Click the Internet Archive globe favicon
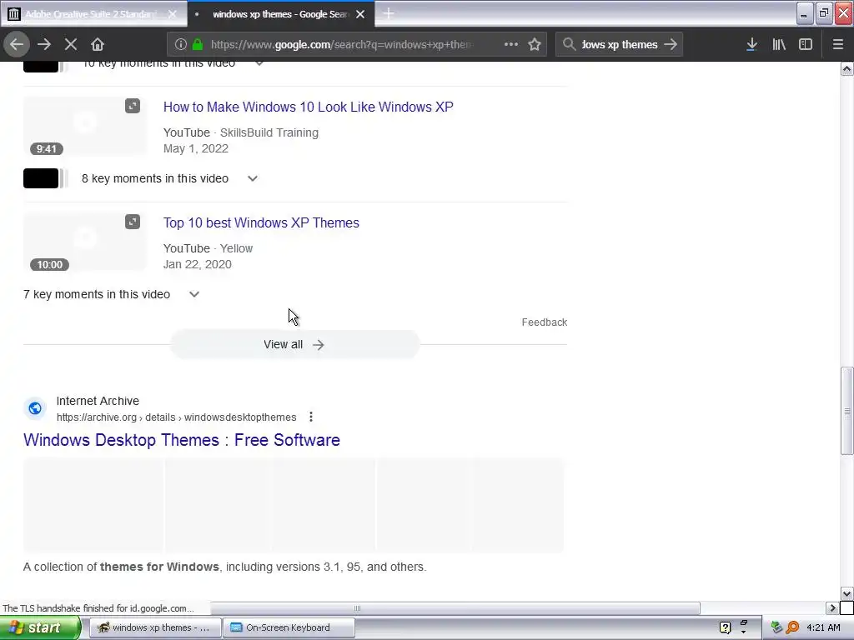 (35, 408)
